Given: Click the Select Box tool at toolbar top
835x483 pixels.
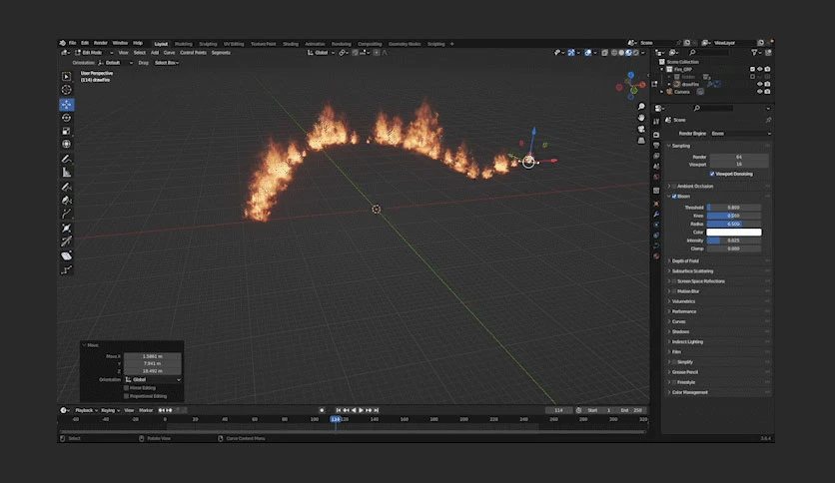Looking at the screenshot, I should [x=67, y=77].
